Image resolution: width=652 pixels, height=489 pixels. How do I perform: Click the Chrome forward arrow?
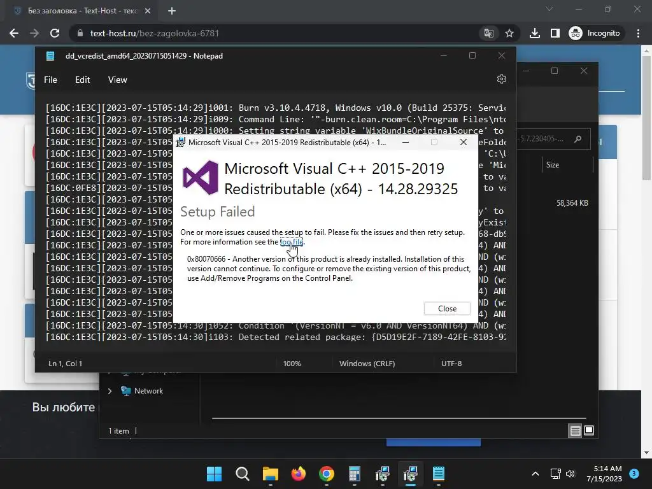click(x=34, y=33)
